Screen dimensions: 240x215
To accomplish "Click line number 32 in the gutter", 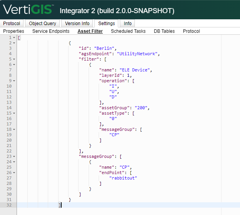I will (9, 205).
